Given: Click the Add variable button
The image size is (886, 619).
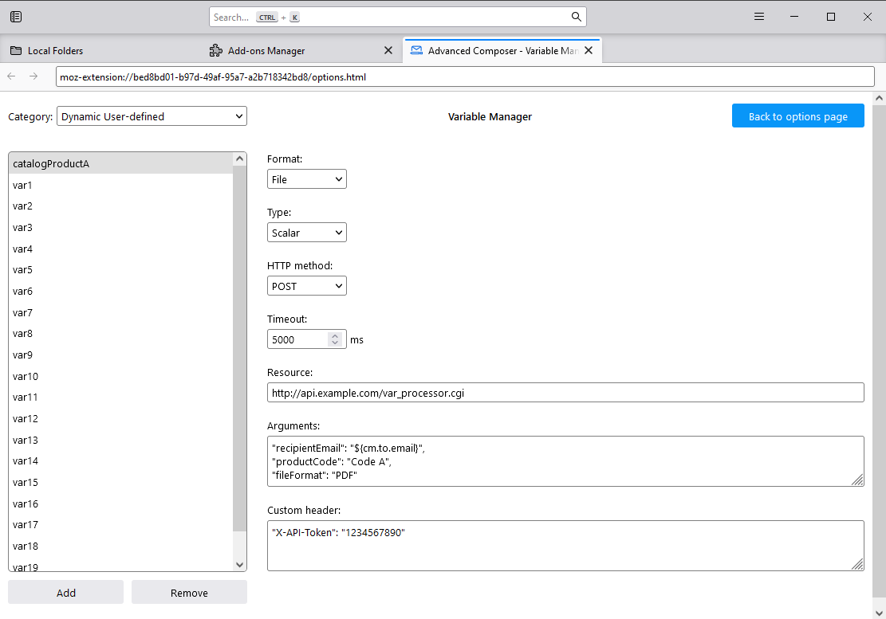Looking at the screenshot, I should (x=65, y=593).
